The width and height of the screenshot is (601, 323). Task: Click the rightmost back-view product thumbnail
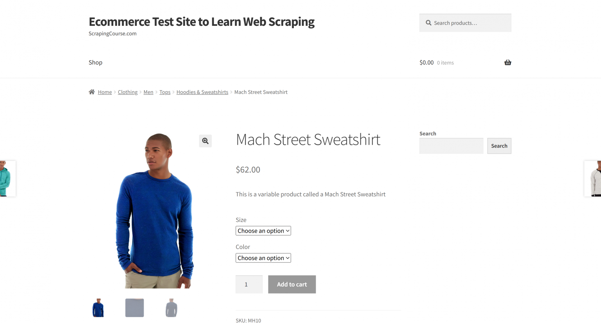pos(171,308)
